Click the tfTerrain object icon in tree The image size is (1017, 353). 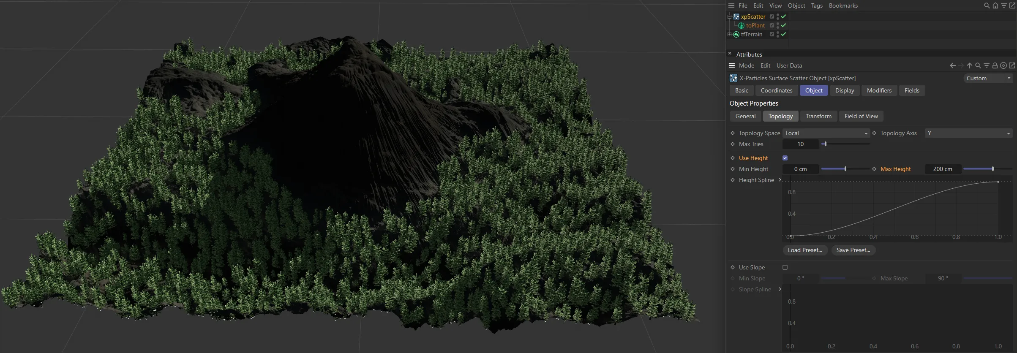[736, 34]
